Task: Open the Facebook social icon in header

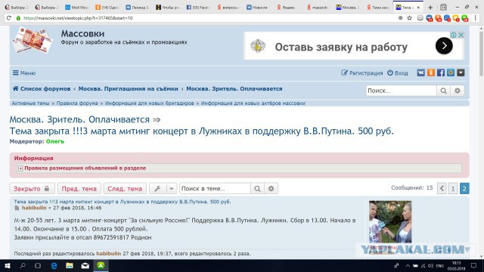Action: coord(441,73)
